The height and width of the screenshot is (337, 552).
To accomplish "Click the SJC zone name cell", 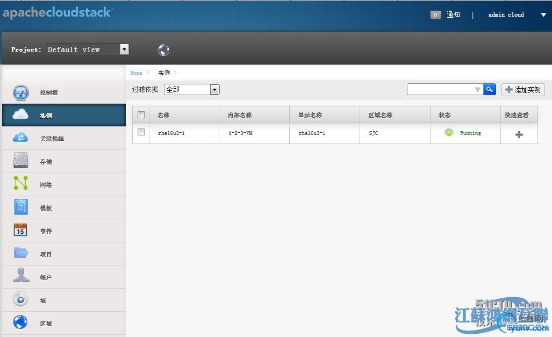I will tap(374, 133).
